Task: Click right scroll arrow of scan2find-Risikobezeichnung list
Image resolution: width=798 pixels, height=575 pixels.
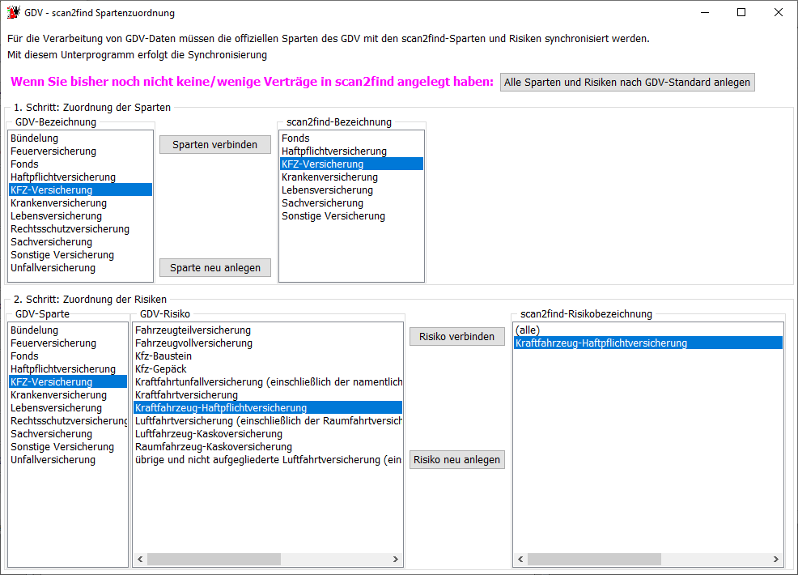Action: coord(775,560)
